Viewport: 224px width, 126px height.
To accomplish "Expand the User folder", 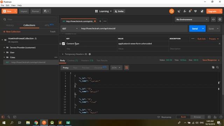I will (x=4, y=52).
